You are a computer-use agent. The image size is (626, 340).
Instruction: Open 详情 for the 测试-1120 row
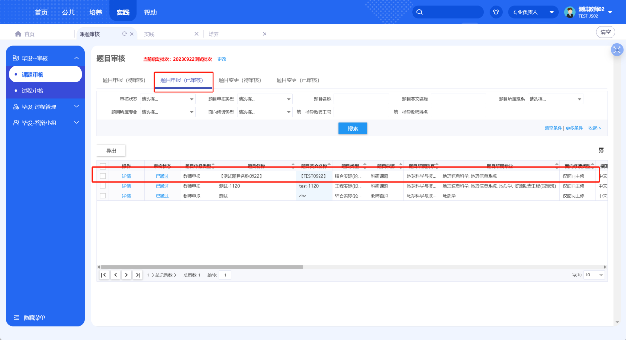[126, 186]
